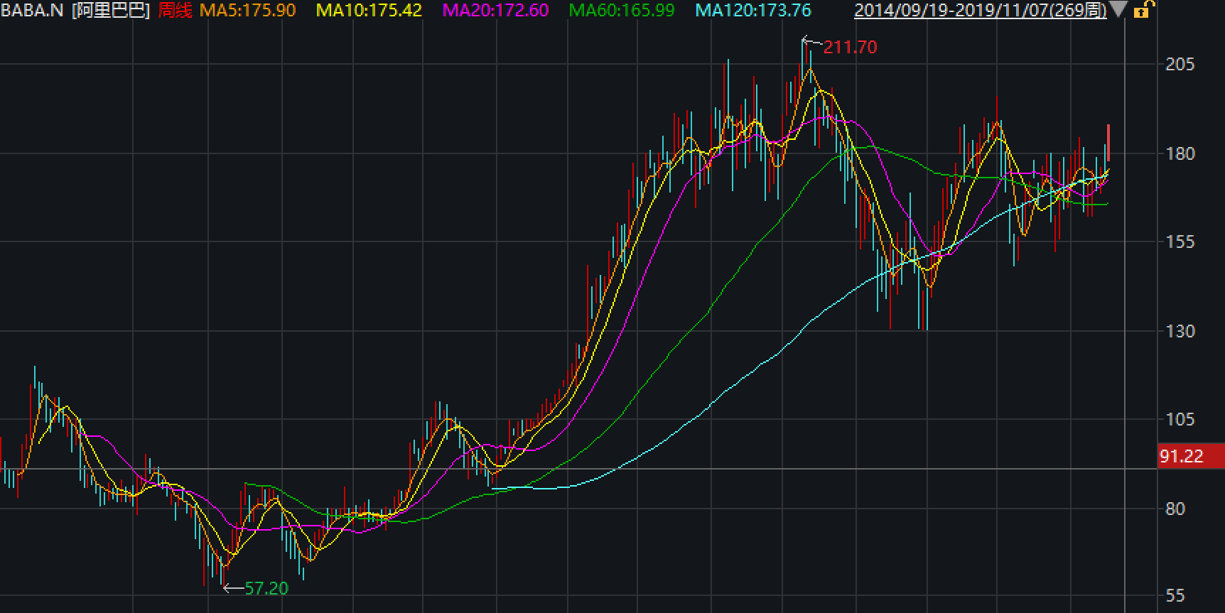Click the 2014/09/19-2019/11/07(269周) date range link
Viewport: 1225px width, 613px height.
click(980, 11)
